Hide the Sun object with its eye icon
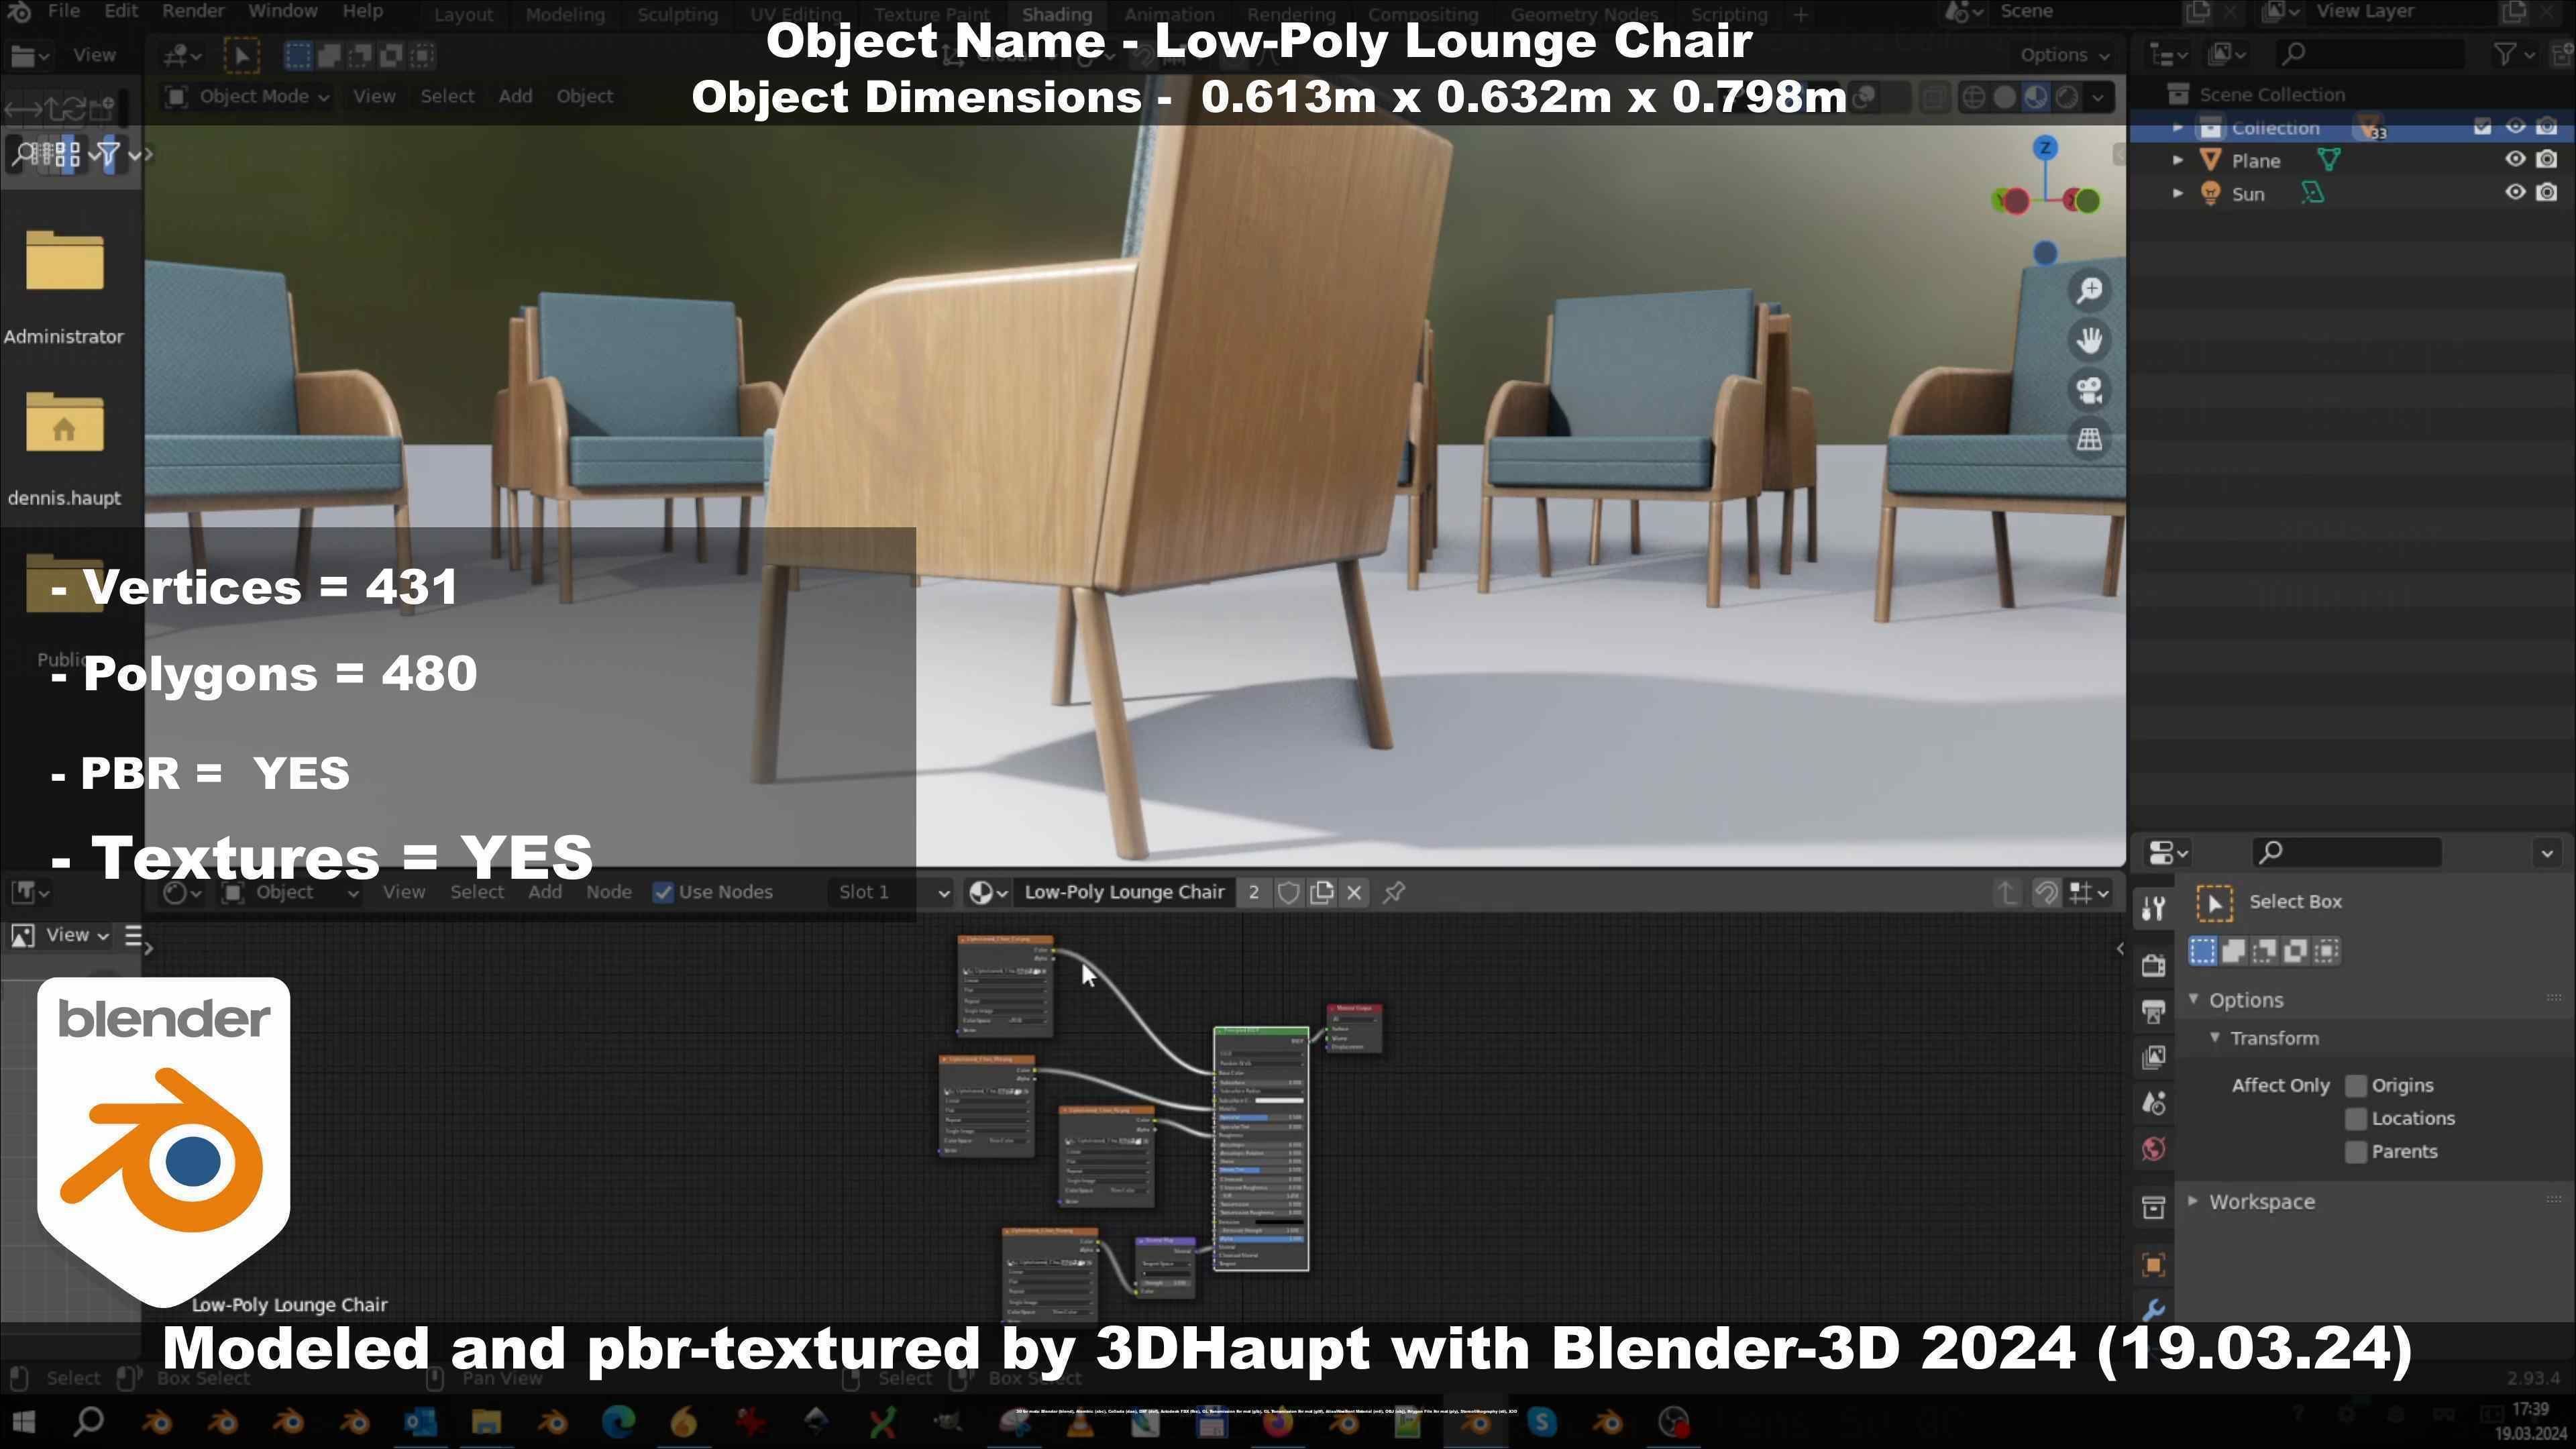 pos(2514,192)
